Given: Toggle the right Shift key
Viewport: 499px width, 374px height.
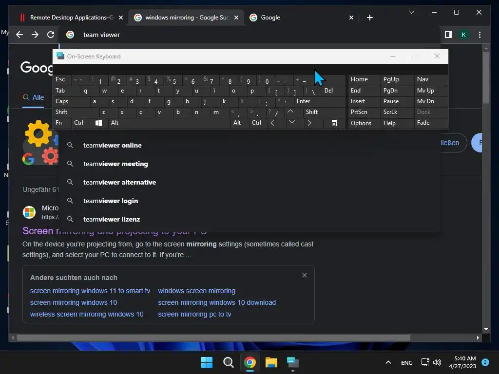Looking at the screenshot, I should (x=324, y=112).
